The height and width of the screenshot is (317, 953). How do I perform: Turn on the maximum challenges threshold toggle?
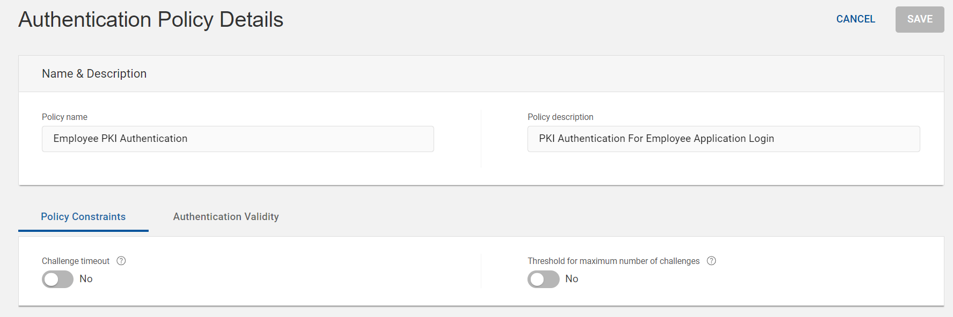click(543, 279)
